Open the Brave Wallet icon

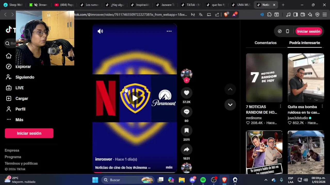[303, 15]
